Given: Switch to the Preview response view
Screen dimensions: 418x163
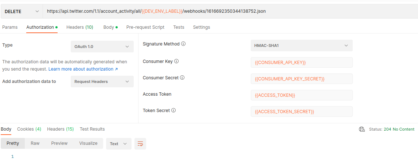Looking at the screenshot, I should [59, 143].
